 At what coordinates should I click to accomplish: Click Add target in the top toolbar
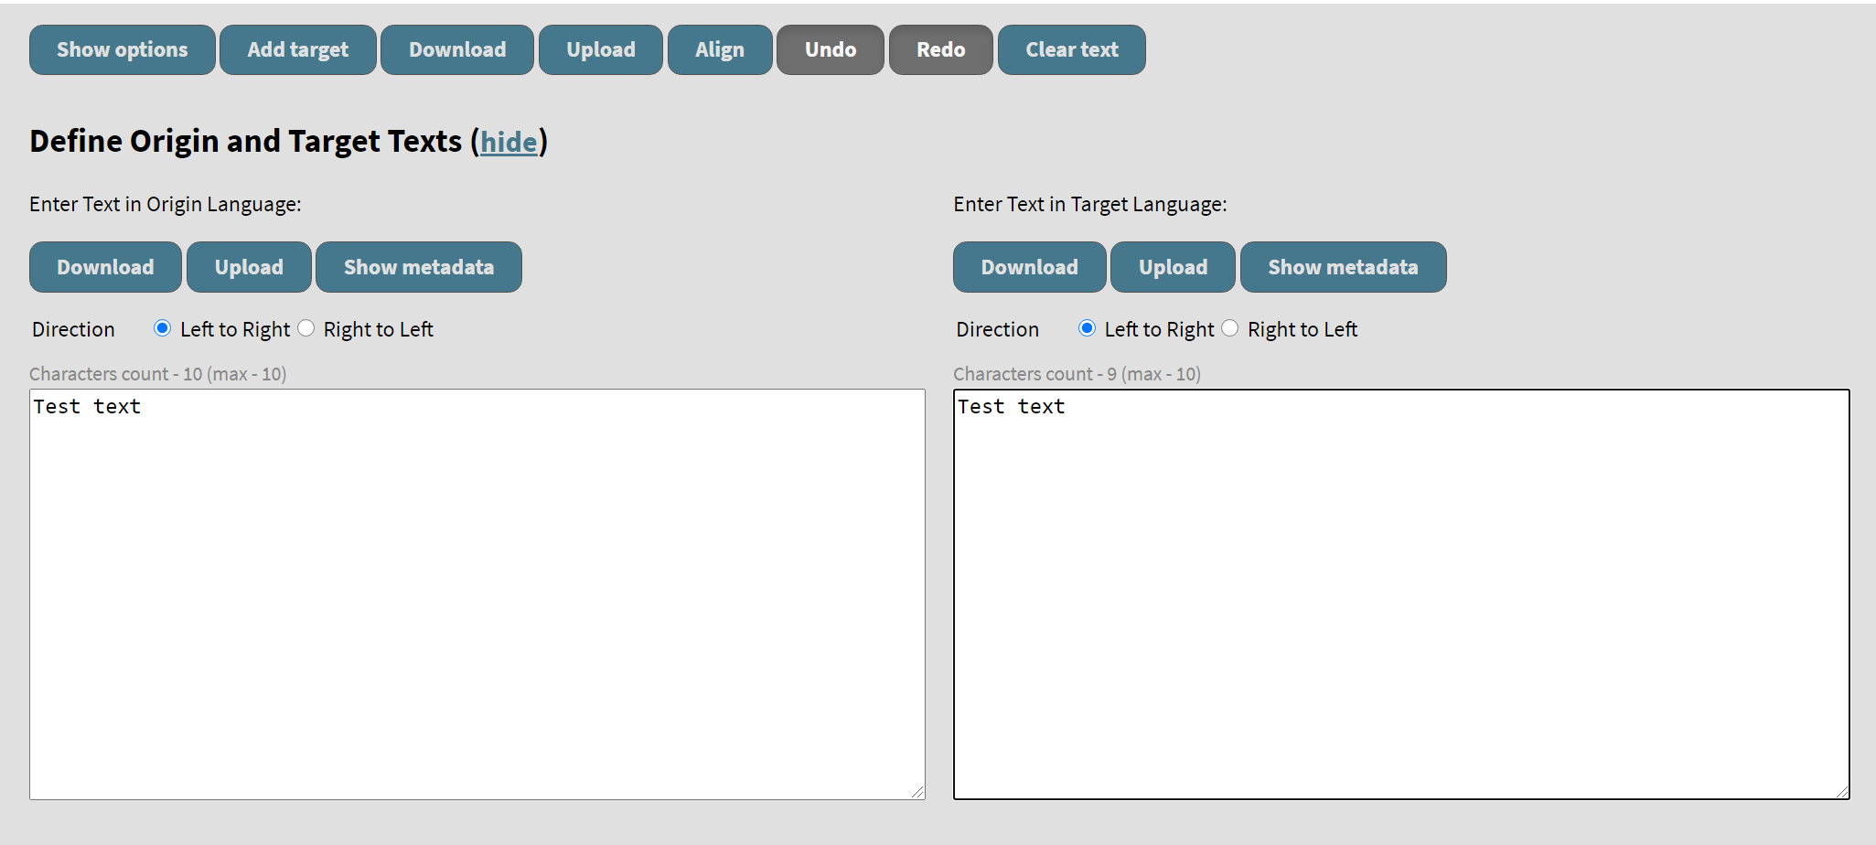click(x=297, y=49)
